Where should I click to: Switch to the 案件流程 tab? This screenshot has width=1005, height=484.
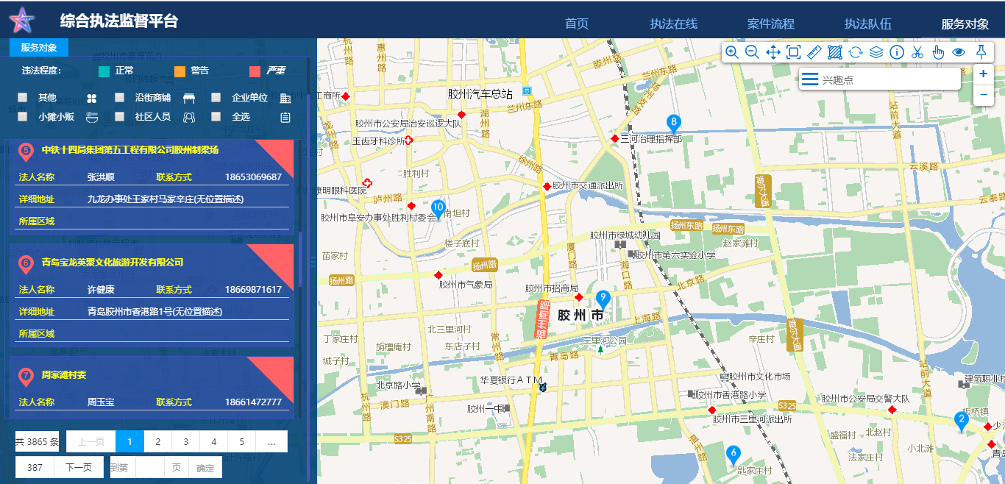click(770, 24)
